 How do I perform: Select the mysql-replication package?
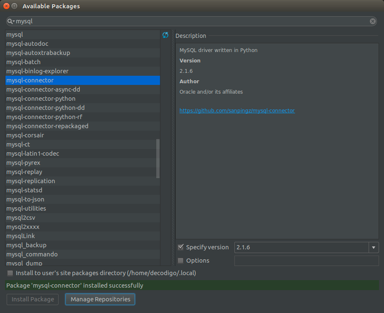[x=31, y=181]
